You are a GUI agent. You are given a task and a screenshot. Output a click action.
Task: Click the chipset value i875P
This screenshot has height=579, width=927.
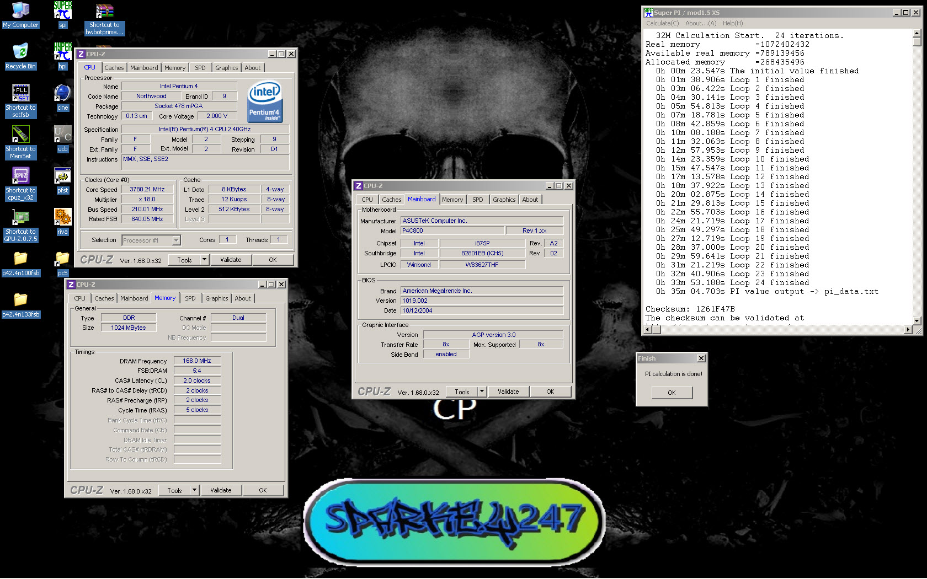482,243
